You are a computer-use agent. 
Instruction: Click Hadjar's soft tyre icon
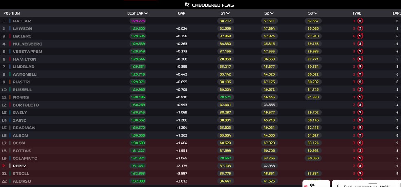click(x=360, y=21)
